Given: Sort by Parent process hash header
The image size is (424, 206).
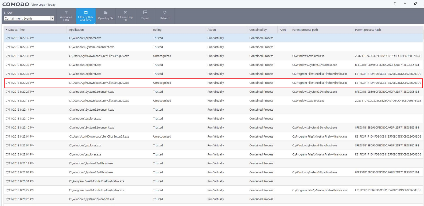Looking at the screenshot, I should 388,30.
